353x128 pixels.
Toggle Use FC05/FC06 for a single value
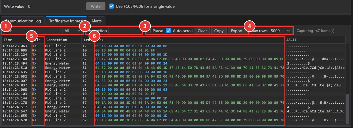coord(111,6)
